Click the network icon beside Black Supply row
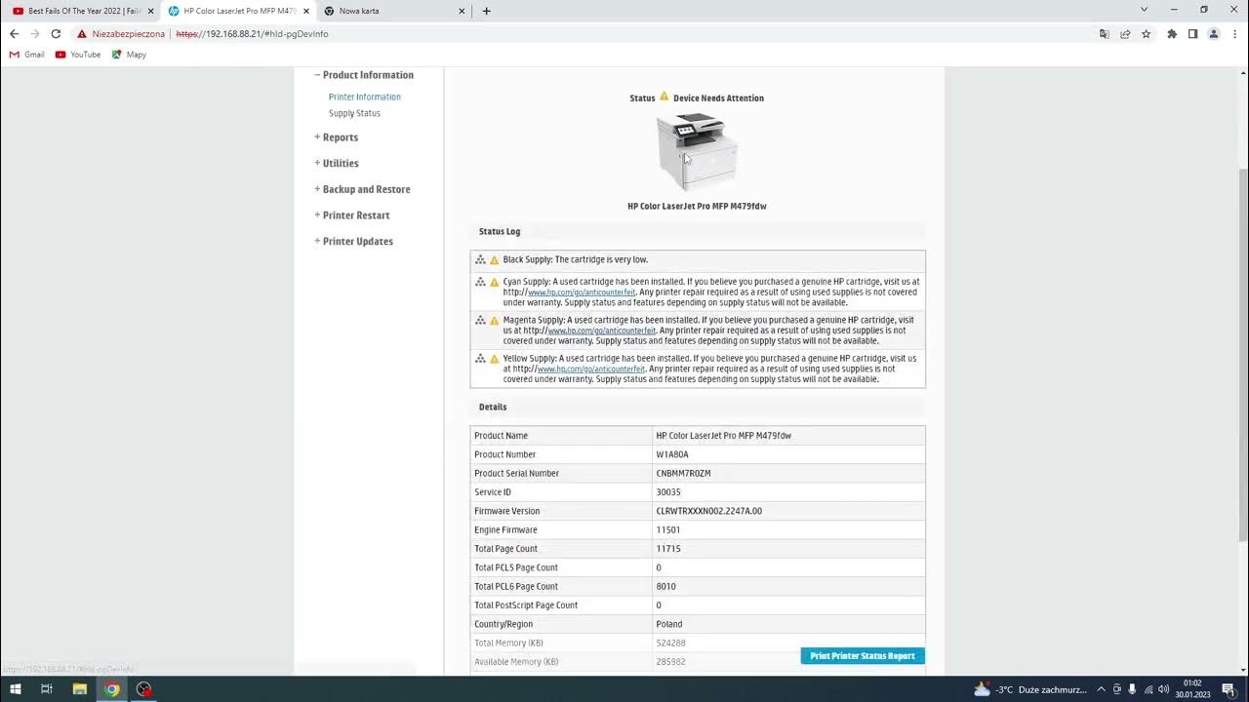The height and width of the screenshot is (702, 1249). point(480,260)
